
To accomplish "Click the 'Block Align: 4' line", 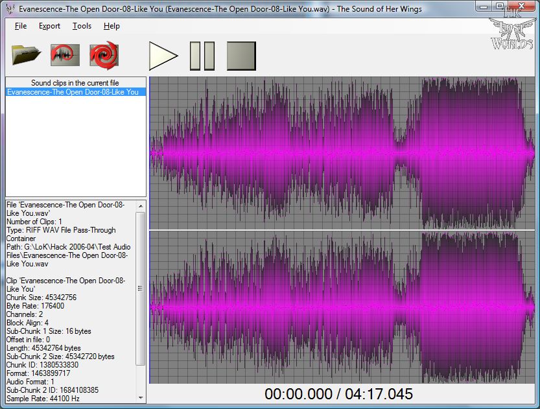I will (27, 323).
